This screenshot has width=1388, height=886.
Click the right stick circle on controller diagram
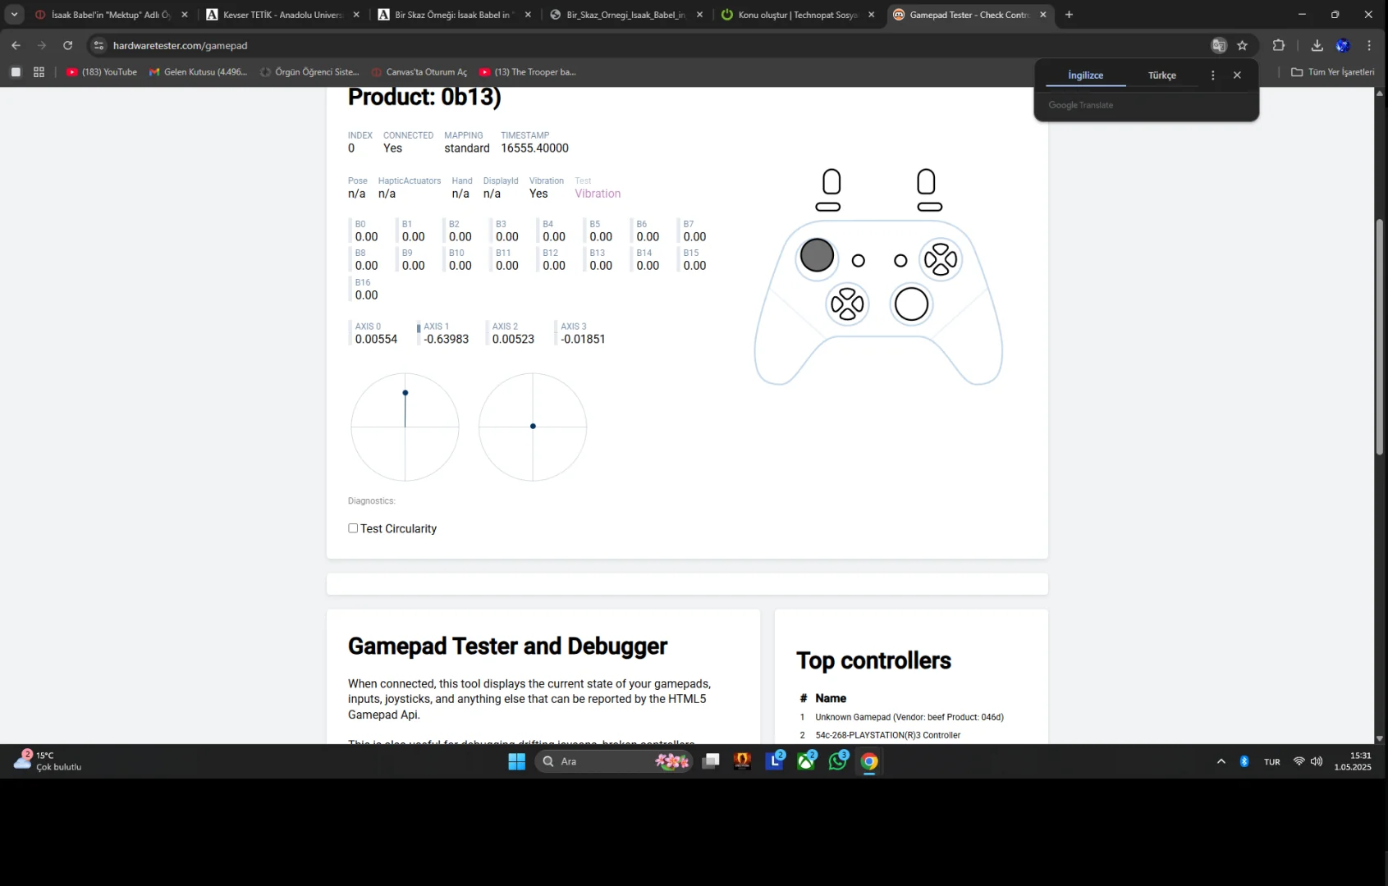tap(911, 304)
